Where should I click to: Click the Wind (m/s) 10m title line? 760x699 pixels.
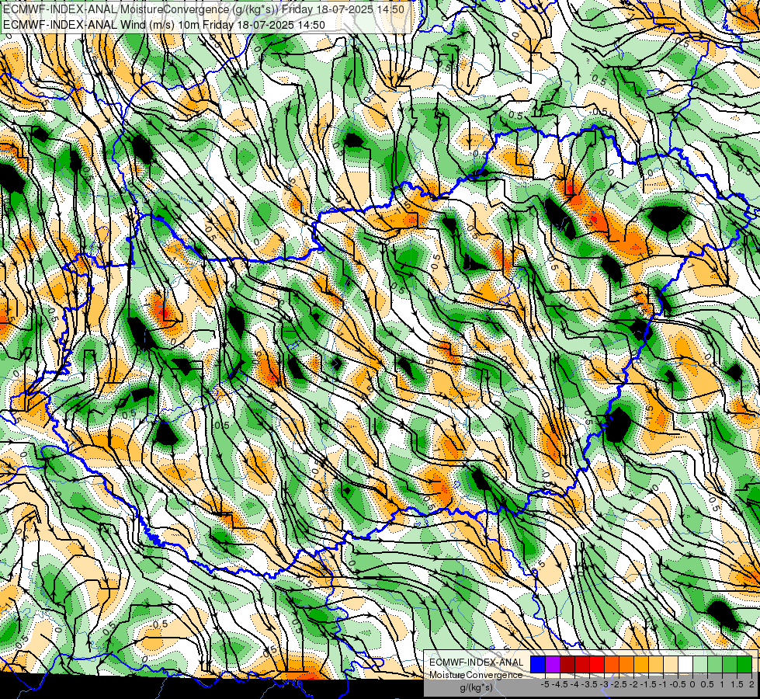[x=163, y=24]
